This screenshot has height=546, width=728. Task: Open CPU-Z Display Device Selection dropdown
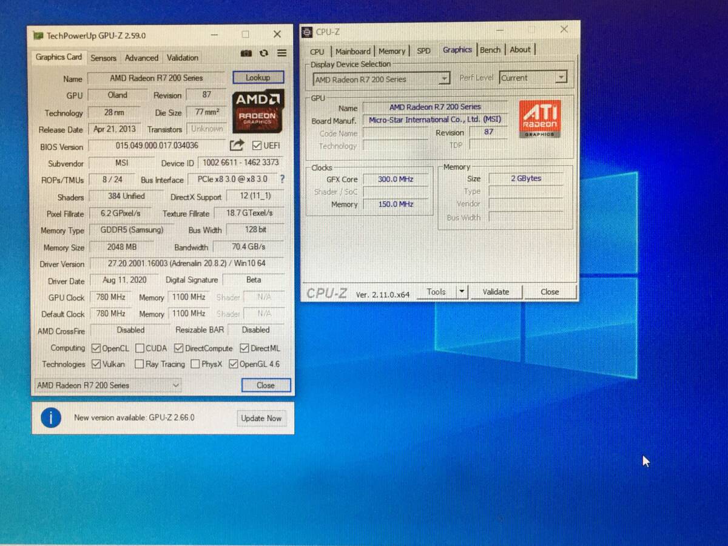382,79
